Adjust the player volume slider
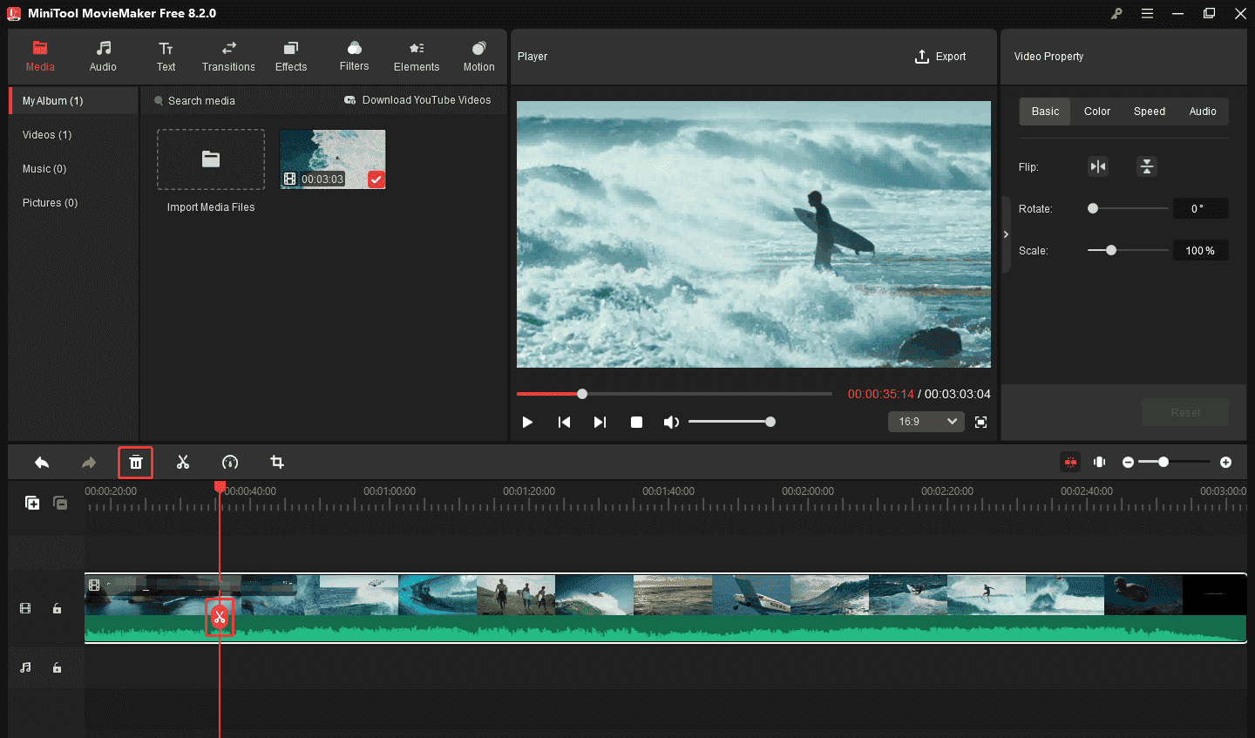 [x=730, y=422]
